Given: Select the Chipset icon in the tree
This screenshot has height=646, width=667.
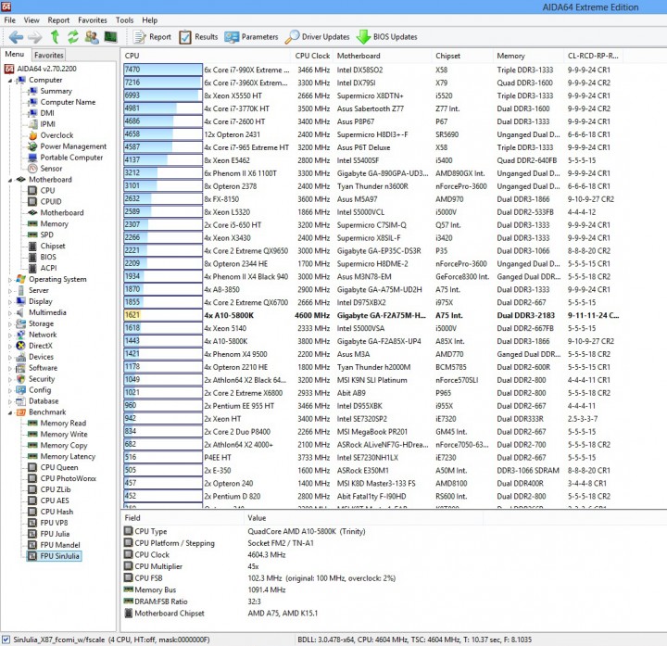Looking at the screenshot, I should [32, 246].
